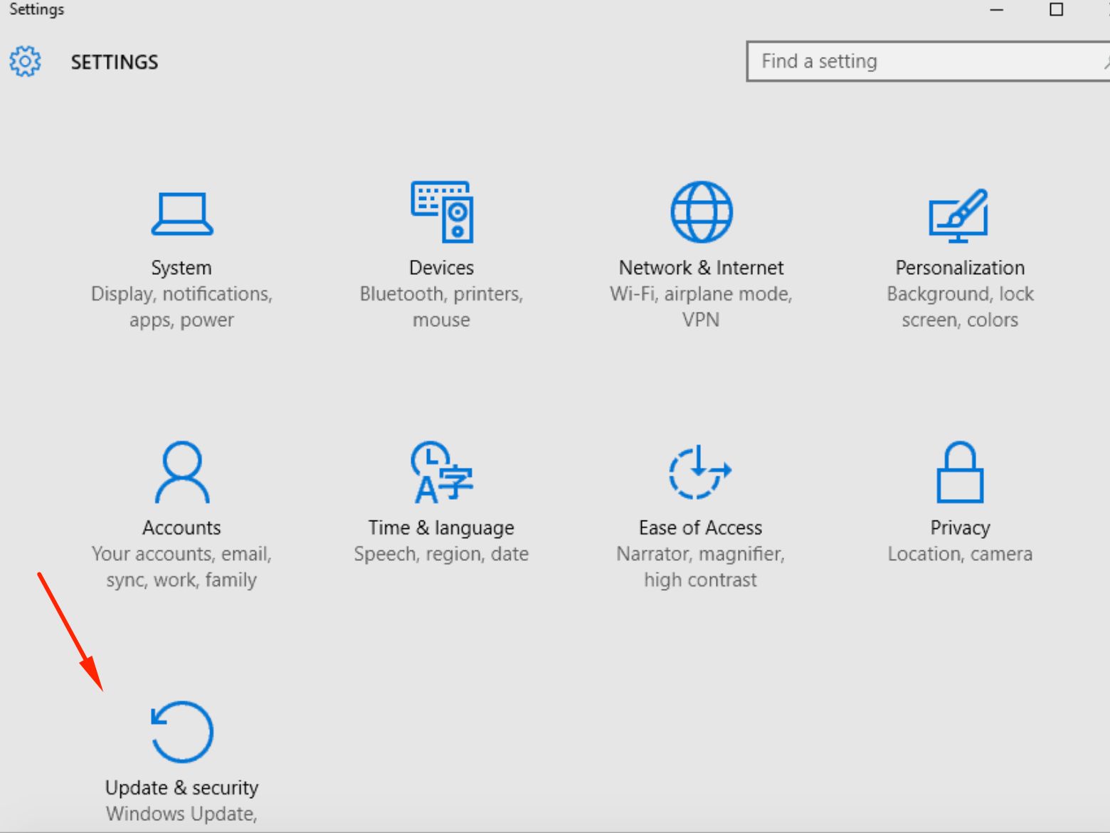Open the Accounts person icon
This screenshot has width=1110, height=833.
(181, 472)
